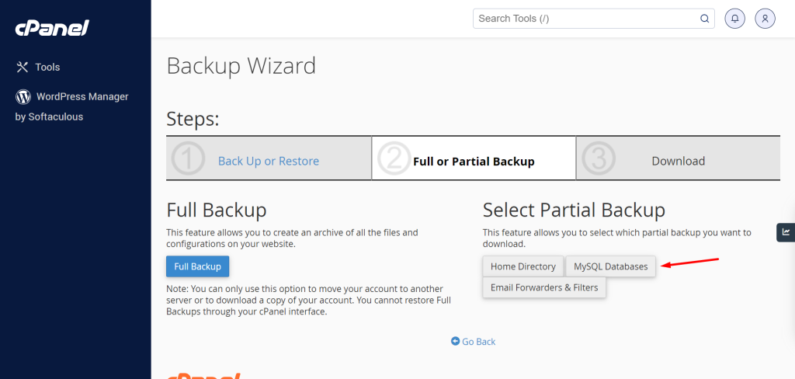Screen dimensions: 795x379
Task: Click the step 1 number circle
Action: tap(188, 158)
